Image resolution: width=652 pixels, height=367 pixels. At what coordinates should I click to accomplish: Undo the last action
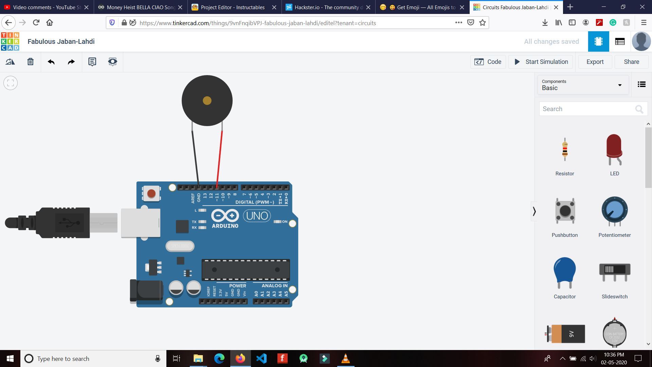pos(51,62)
